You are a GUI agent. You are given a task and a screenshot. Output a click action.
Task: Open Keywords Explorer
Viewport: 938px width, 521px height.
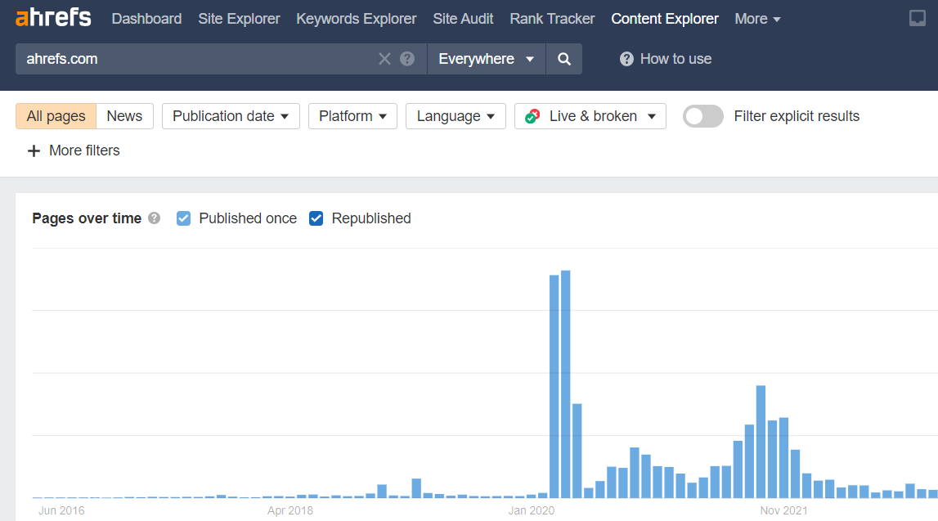(x=357, y=19)
